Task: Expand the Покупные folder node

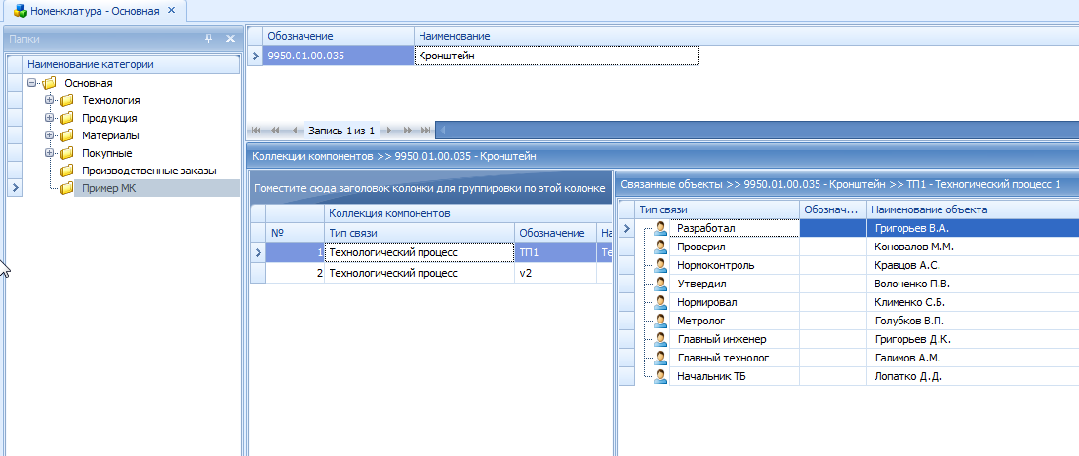Action: coord(49,153)
